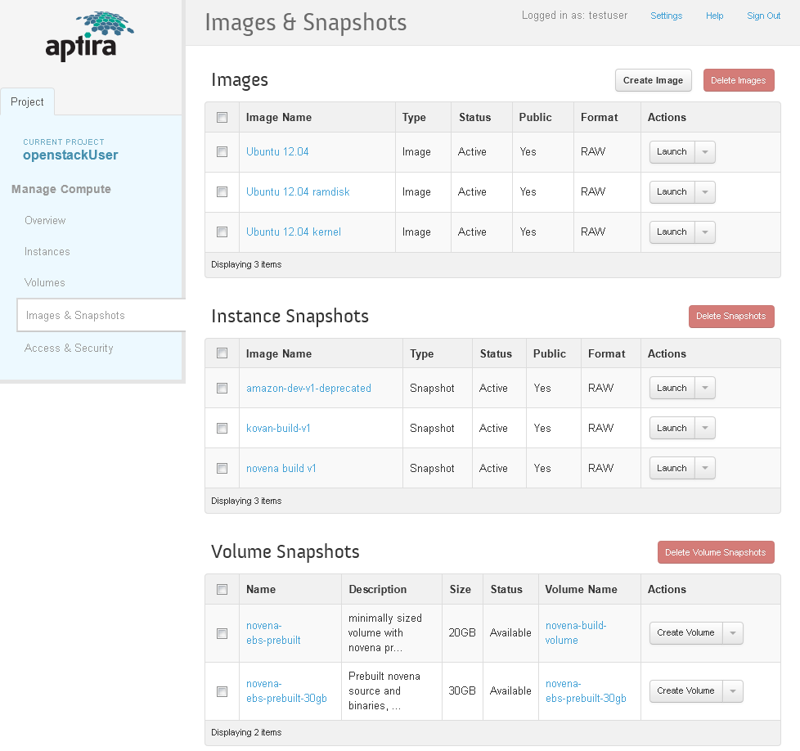
Task: Expand actions dropdown for novena build v1
Action: tap(705, 469)
